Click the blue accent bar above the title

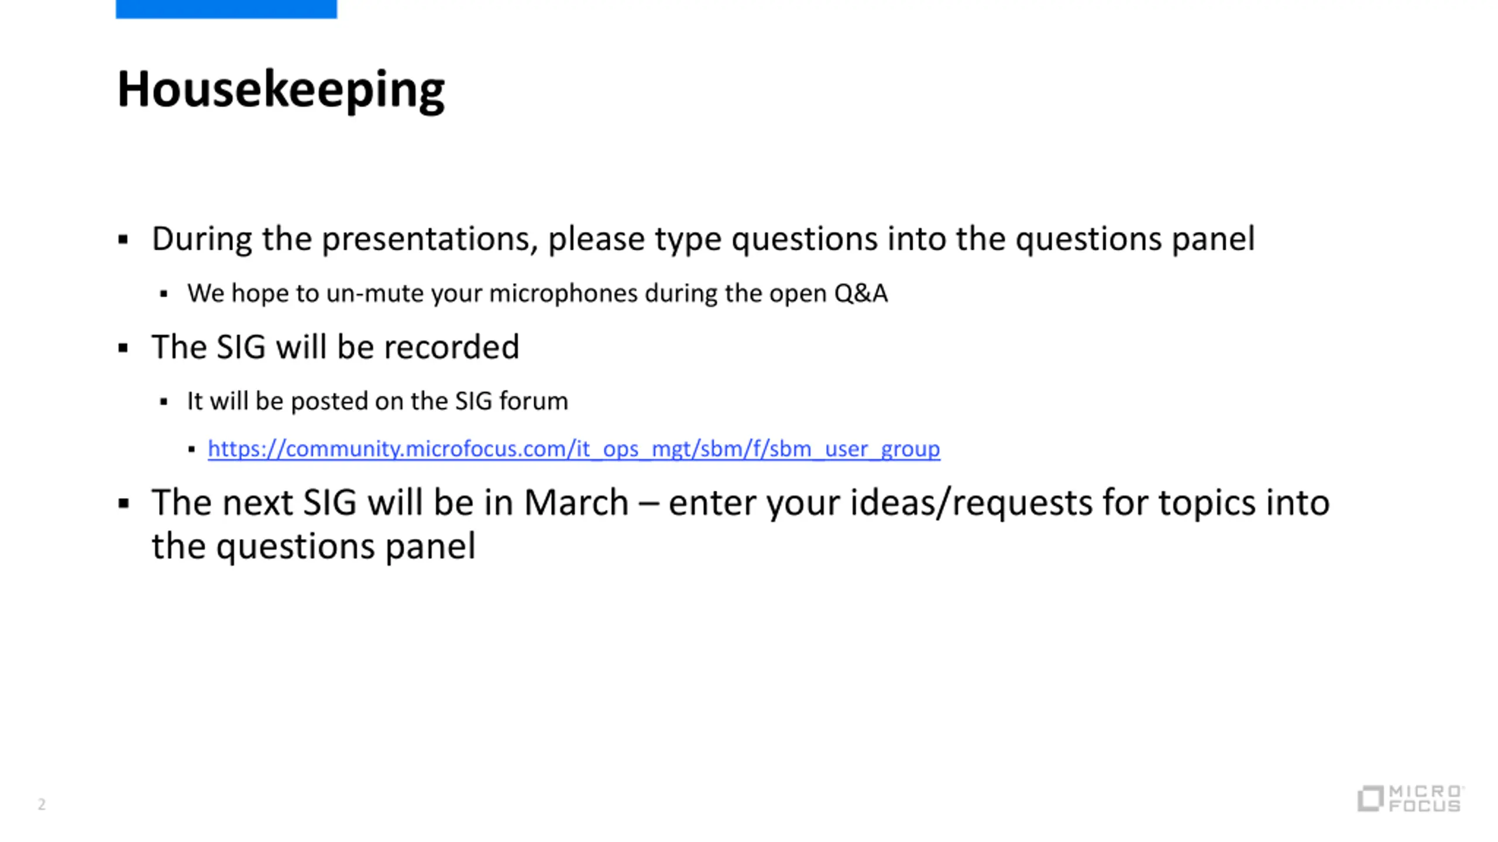tap(226, 9)
